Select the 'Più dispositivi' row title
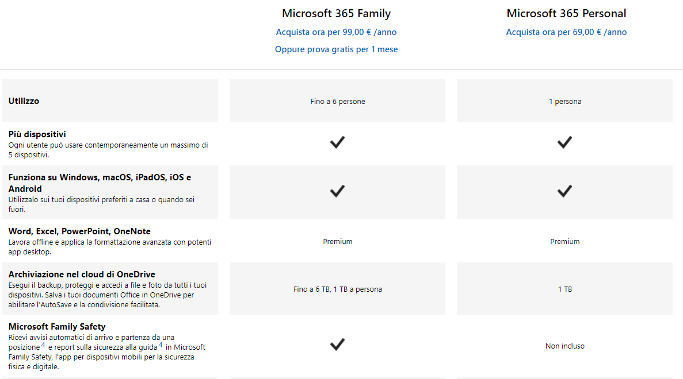This screenshot has width=683, height=379. 37,134
